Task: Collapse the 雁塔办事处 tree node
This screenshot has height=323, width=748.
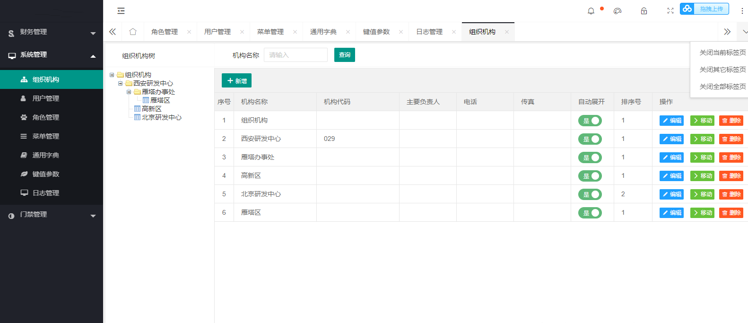Action: [129, 92]
